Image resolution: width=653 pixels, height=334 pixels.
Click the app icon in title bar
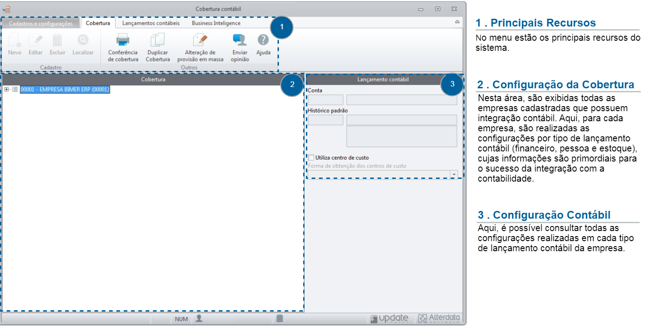tap(6, 9)
